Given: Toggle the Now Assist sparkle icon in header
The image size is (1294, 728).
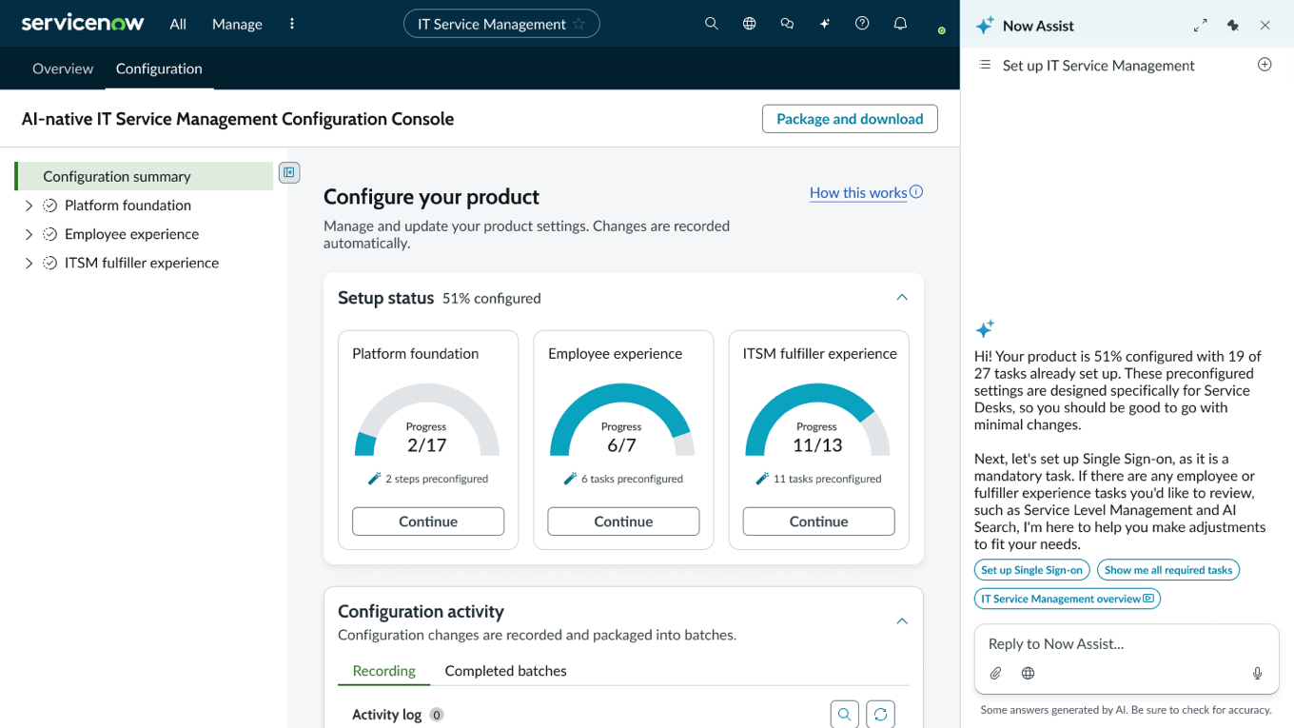Looking at the screenshot, I should coord(825,24).
